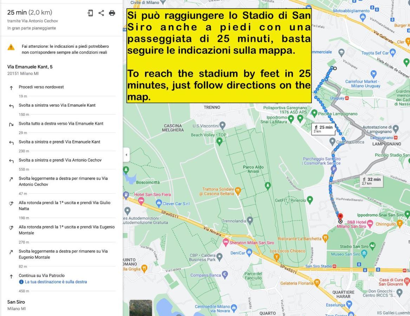Viewport: 410px width, 316px height.
Task: Select the Autostazione di Lampugnano pin
Action: [x=396, y=129]
